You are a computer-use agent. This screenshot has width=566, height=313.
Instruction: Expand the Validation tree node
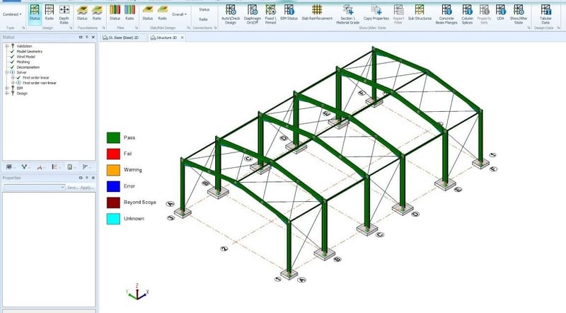(x=7, y=46)
